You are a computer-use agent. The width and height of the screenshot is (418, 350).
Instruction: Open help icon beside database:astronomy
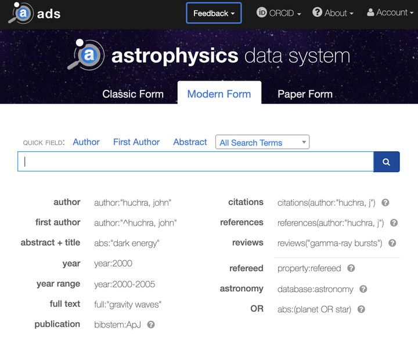tap(363, 289)
